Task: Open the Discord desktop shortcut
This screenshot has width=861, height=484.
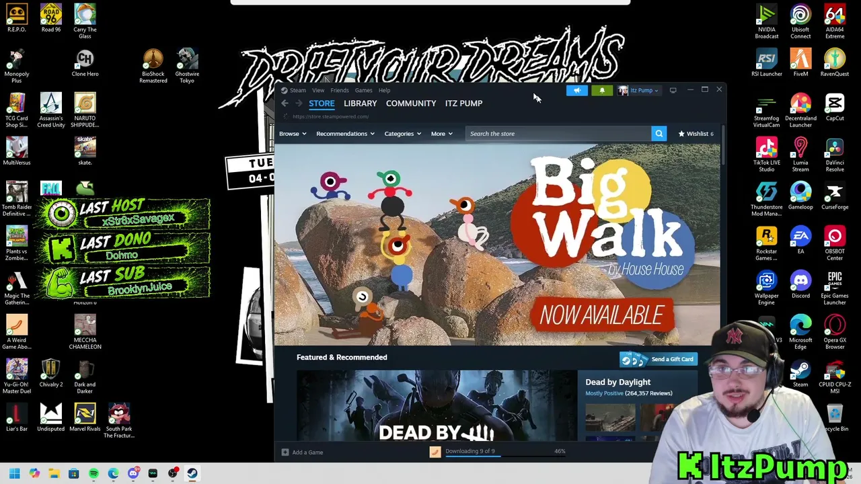Action: pyautogui.click(x=800, y=284)
